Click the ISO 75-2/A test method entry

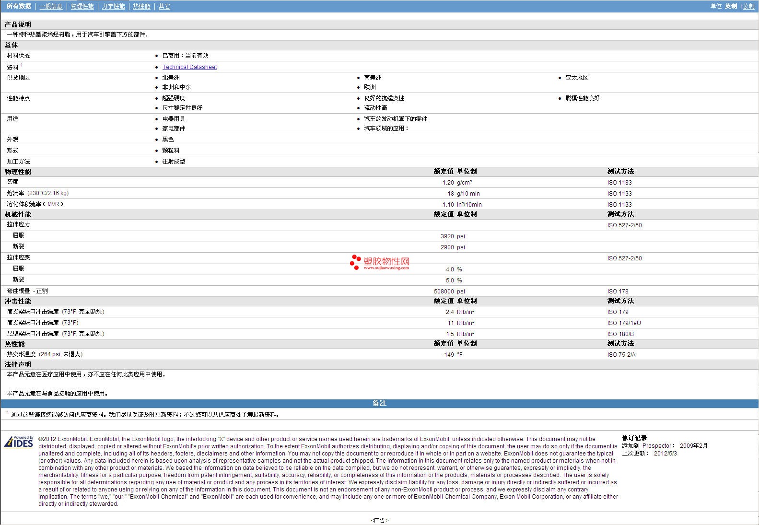(621, 355)
